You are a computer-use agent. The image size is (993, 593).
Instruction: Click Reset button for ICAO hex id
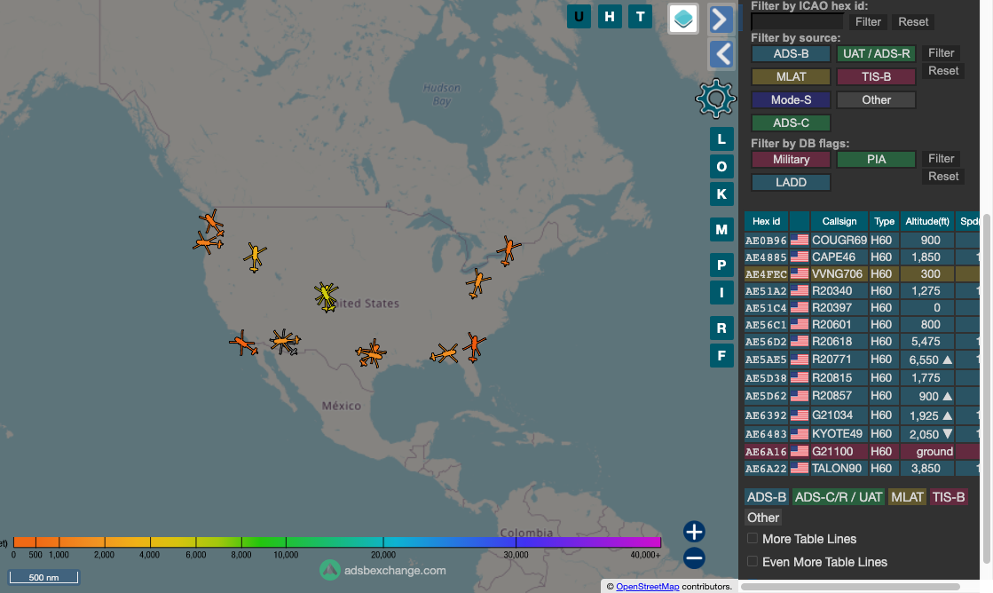(x=913, y=22)
